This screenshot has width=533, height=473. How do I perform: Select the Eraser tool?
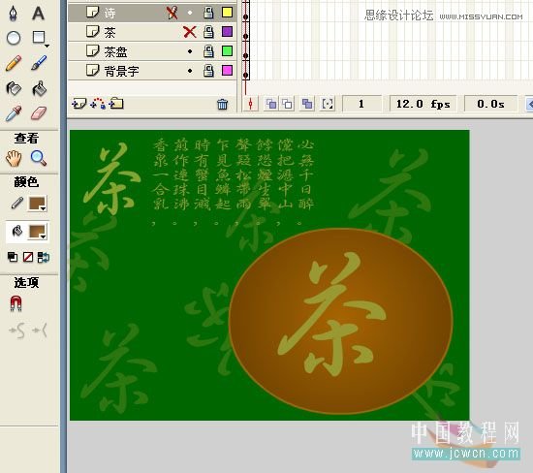(x=39, y=113)
